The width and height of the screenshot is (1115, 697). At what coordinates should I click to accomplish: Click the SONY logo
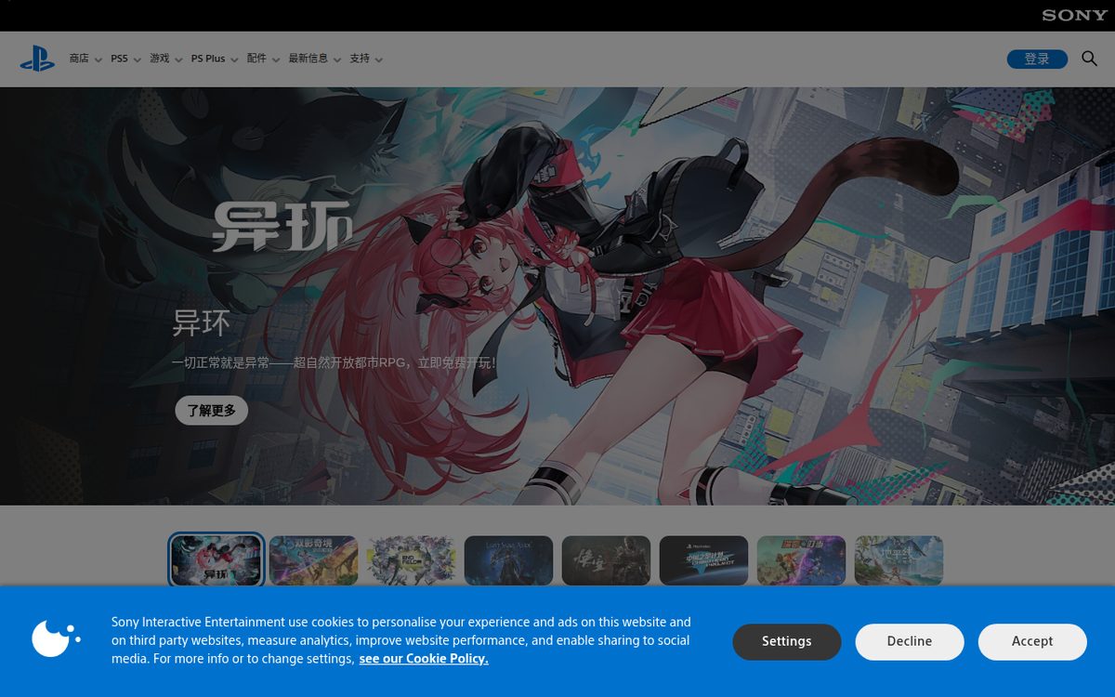1074,15
